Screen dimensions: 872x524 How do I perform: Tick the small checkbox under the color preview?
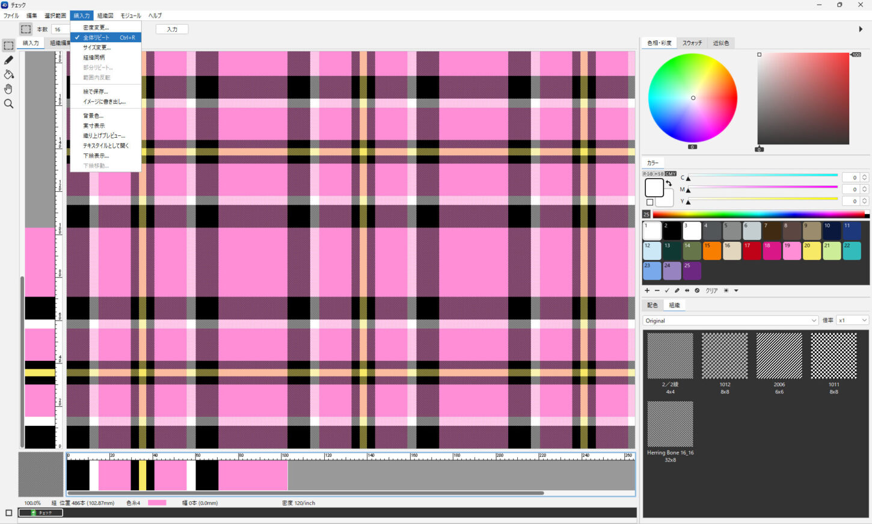coord(649,202)
